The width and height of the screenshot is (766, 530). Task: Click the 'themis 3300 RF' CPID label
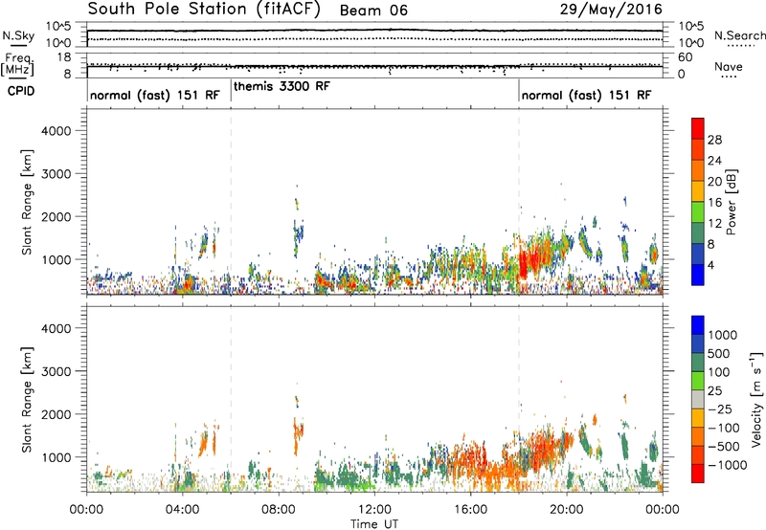pos(282,86)
